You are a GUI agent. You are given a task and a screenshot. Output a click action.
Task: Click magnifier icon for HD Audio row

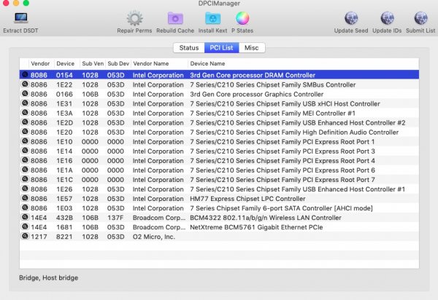(x=25, y=132)
